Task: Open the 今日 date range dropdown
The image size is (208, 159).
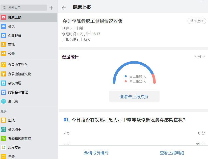Action: click(199, 57)
